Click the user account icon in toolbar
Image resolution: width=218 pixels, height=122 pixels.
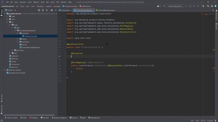[158, 6]
